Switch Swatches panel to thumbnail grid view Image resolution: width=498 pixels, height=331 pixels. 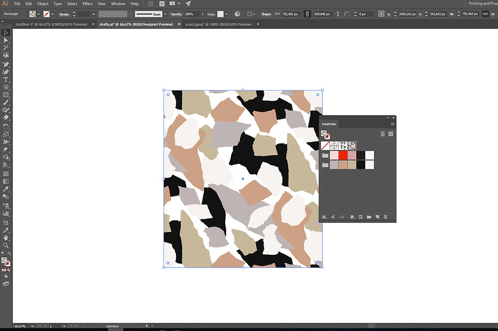click(391, 134)
